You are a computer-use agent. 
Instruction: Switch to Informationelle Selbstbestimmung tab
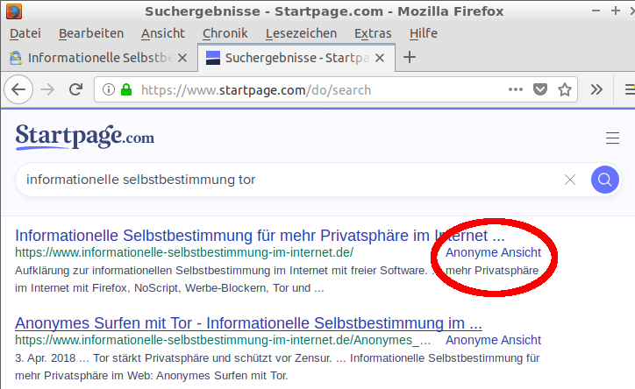[100, 58]
